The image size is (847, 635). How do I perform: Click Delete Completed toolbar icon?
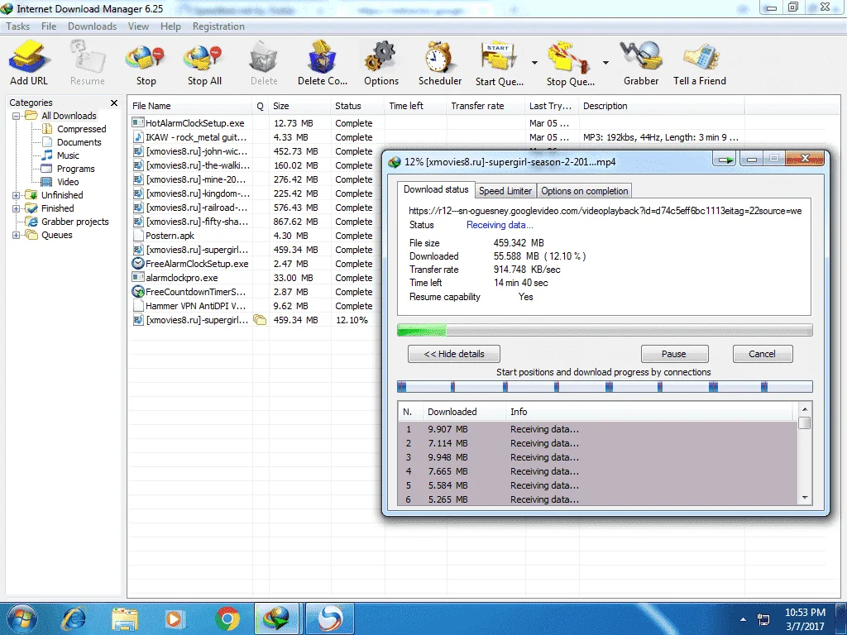(323, 63)
